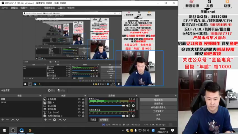Click 工作室模式 studio mode button
This screenshot has height=134, width=238.
[x=158, y=111]
